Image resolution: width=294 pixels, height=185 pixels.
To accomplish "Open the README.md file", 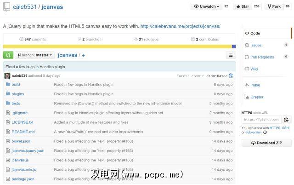I will point(23,132).
